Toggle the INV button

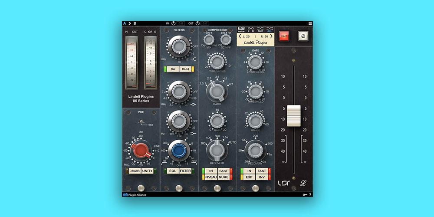pos(262,177)
